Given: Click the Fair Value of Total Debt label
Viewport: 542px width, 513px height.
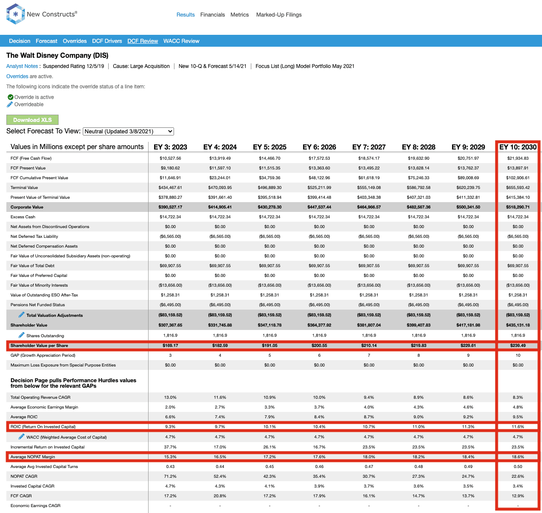Looking at the screenshot, I should [33, 266].
